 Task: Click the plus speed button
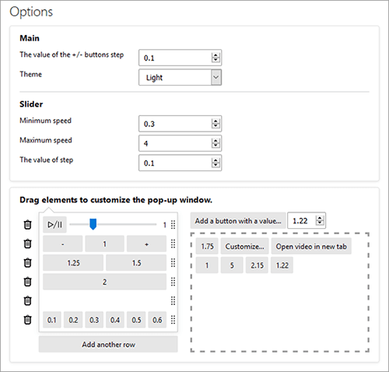tap(146, 244)
